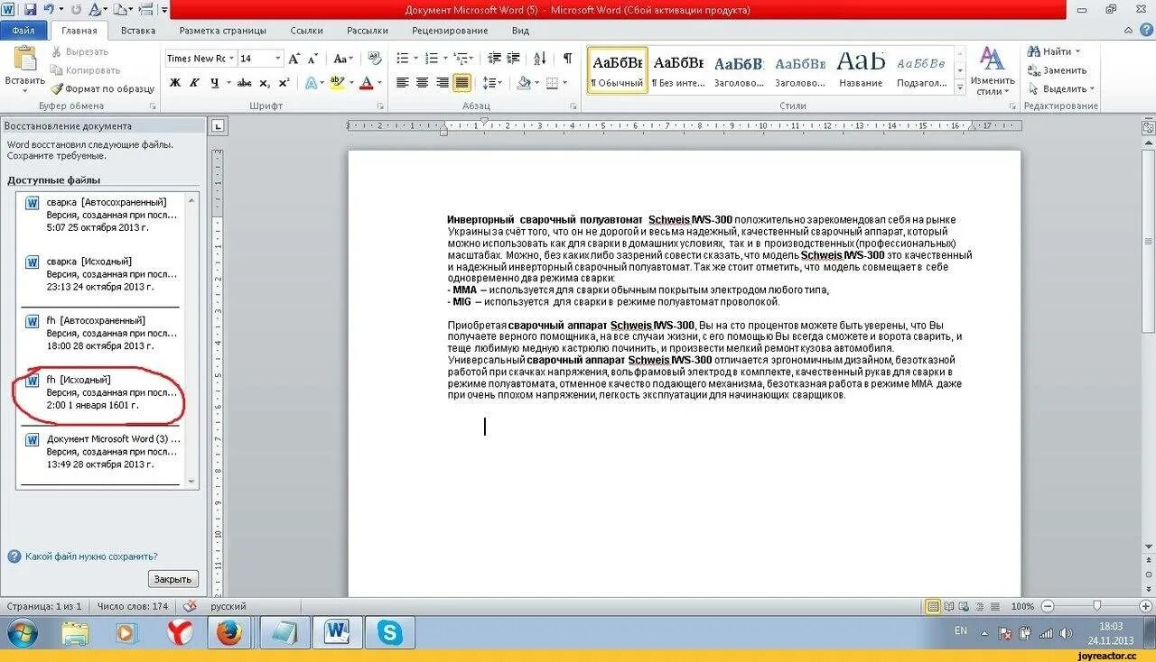Viewport: 1156px width, 662px height.
Task: Decrease the paragraph indent
Action: (493, 58)
